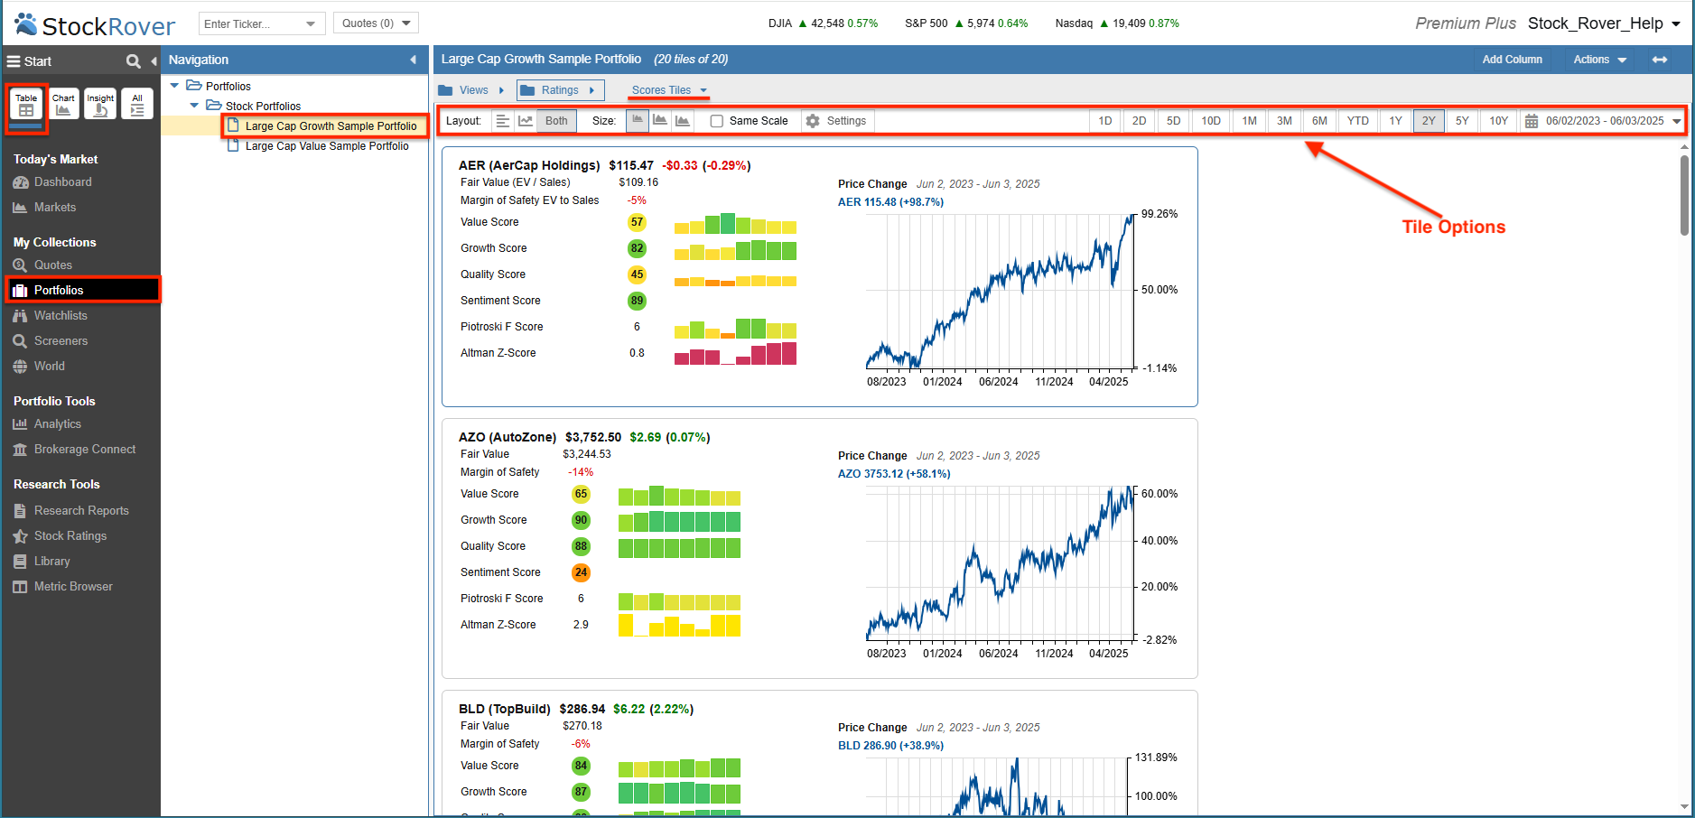
Task: Set period to 5D
Action: click(x=1173, y=121)
